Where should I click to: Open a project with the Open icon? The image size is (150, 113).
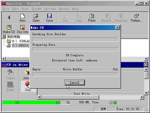36,18
